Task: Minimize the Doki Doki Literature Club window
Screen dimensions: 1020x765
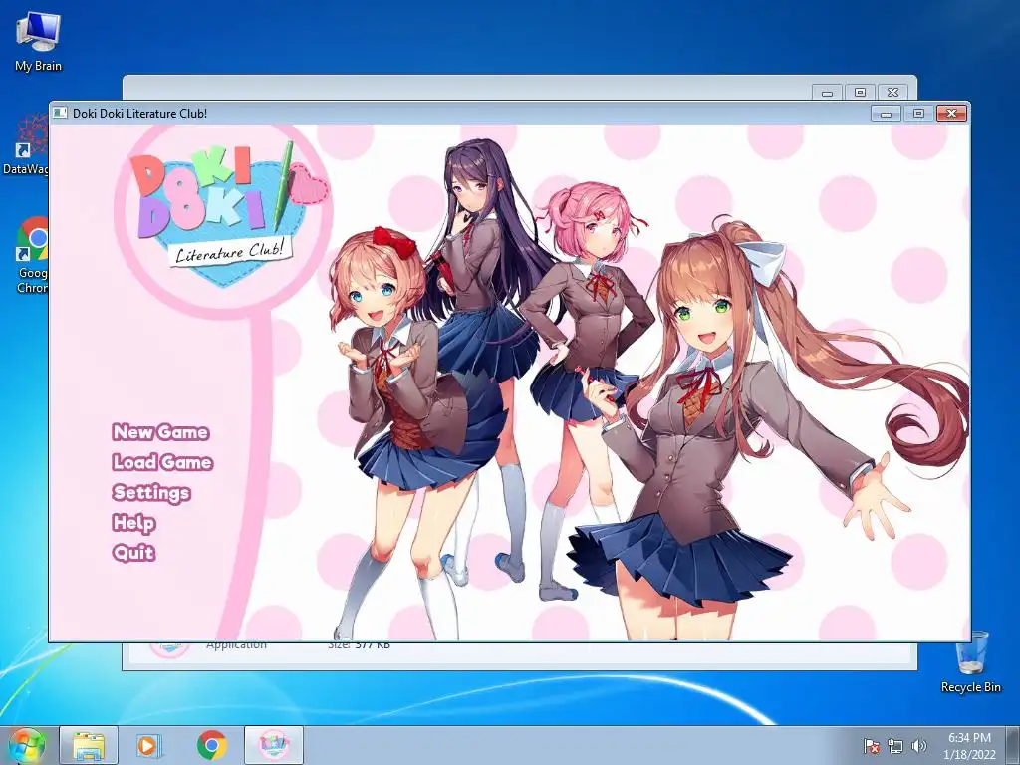Action: [886, 114]
